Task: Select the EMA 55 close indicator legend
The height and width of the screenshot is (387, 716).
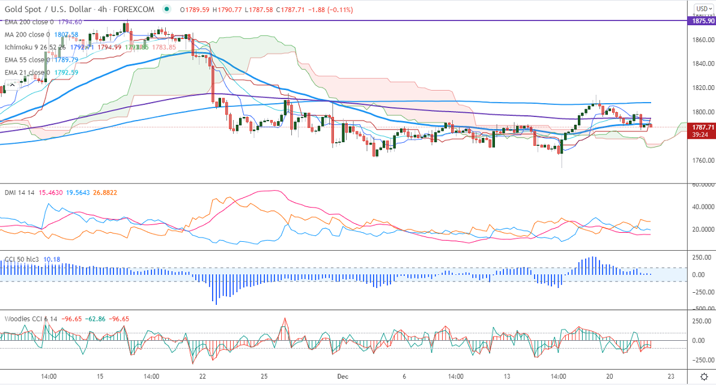Action: point(27,60)
